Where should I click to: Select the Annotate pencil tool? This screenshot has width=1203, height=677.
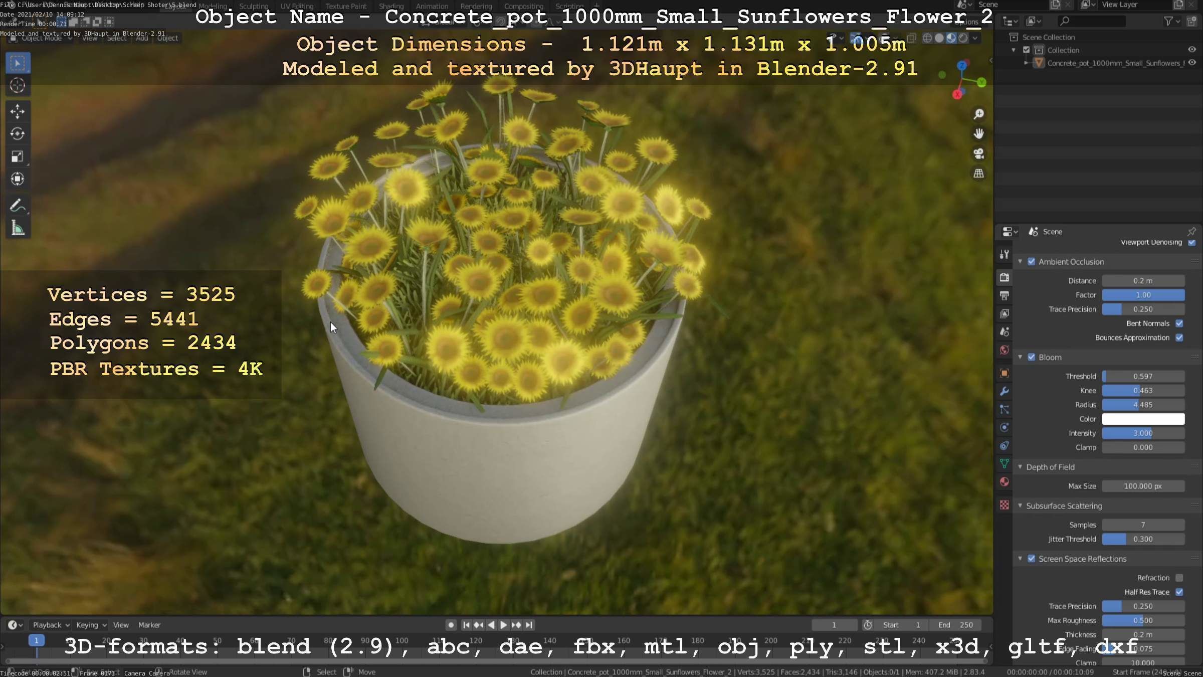18,206
